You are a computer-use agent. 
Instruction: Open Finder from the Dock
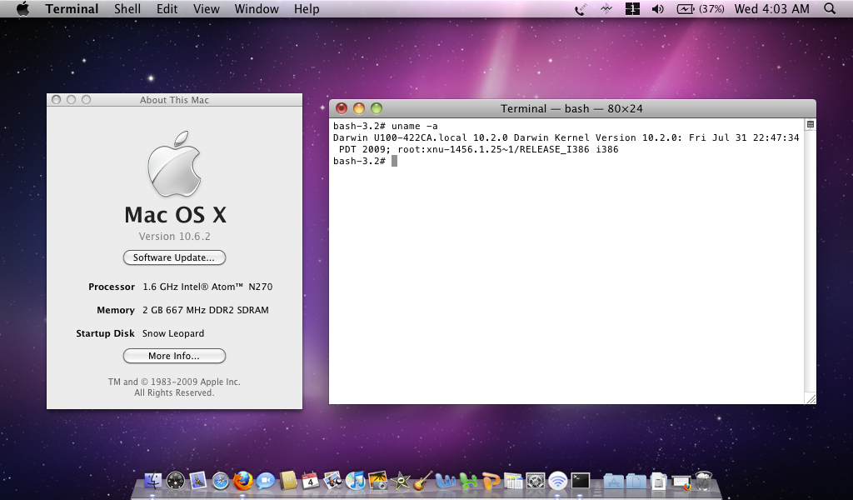153,480
